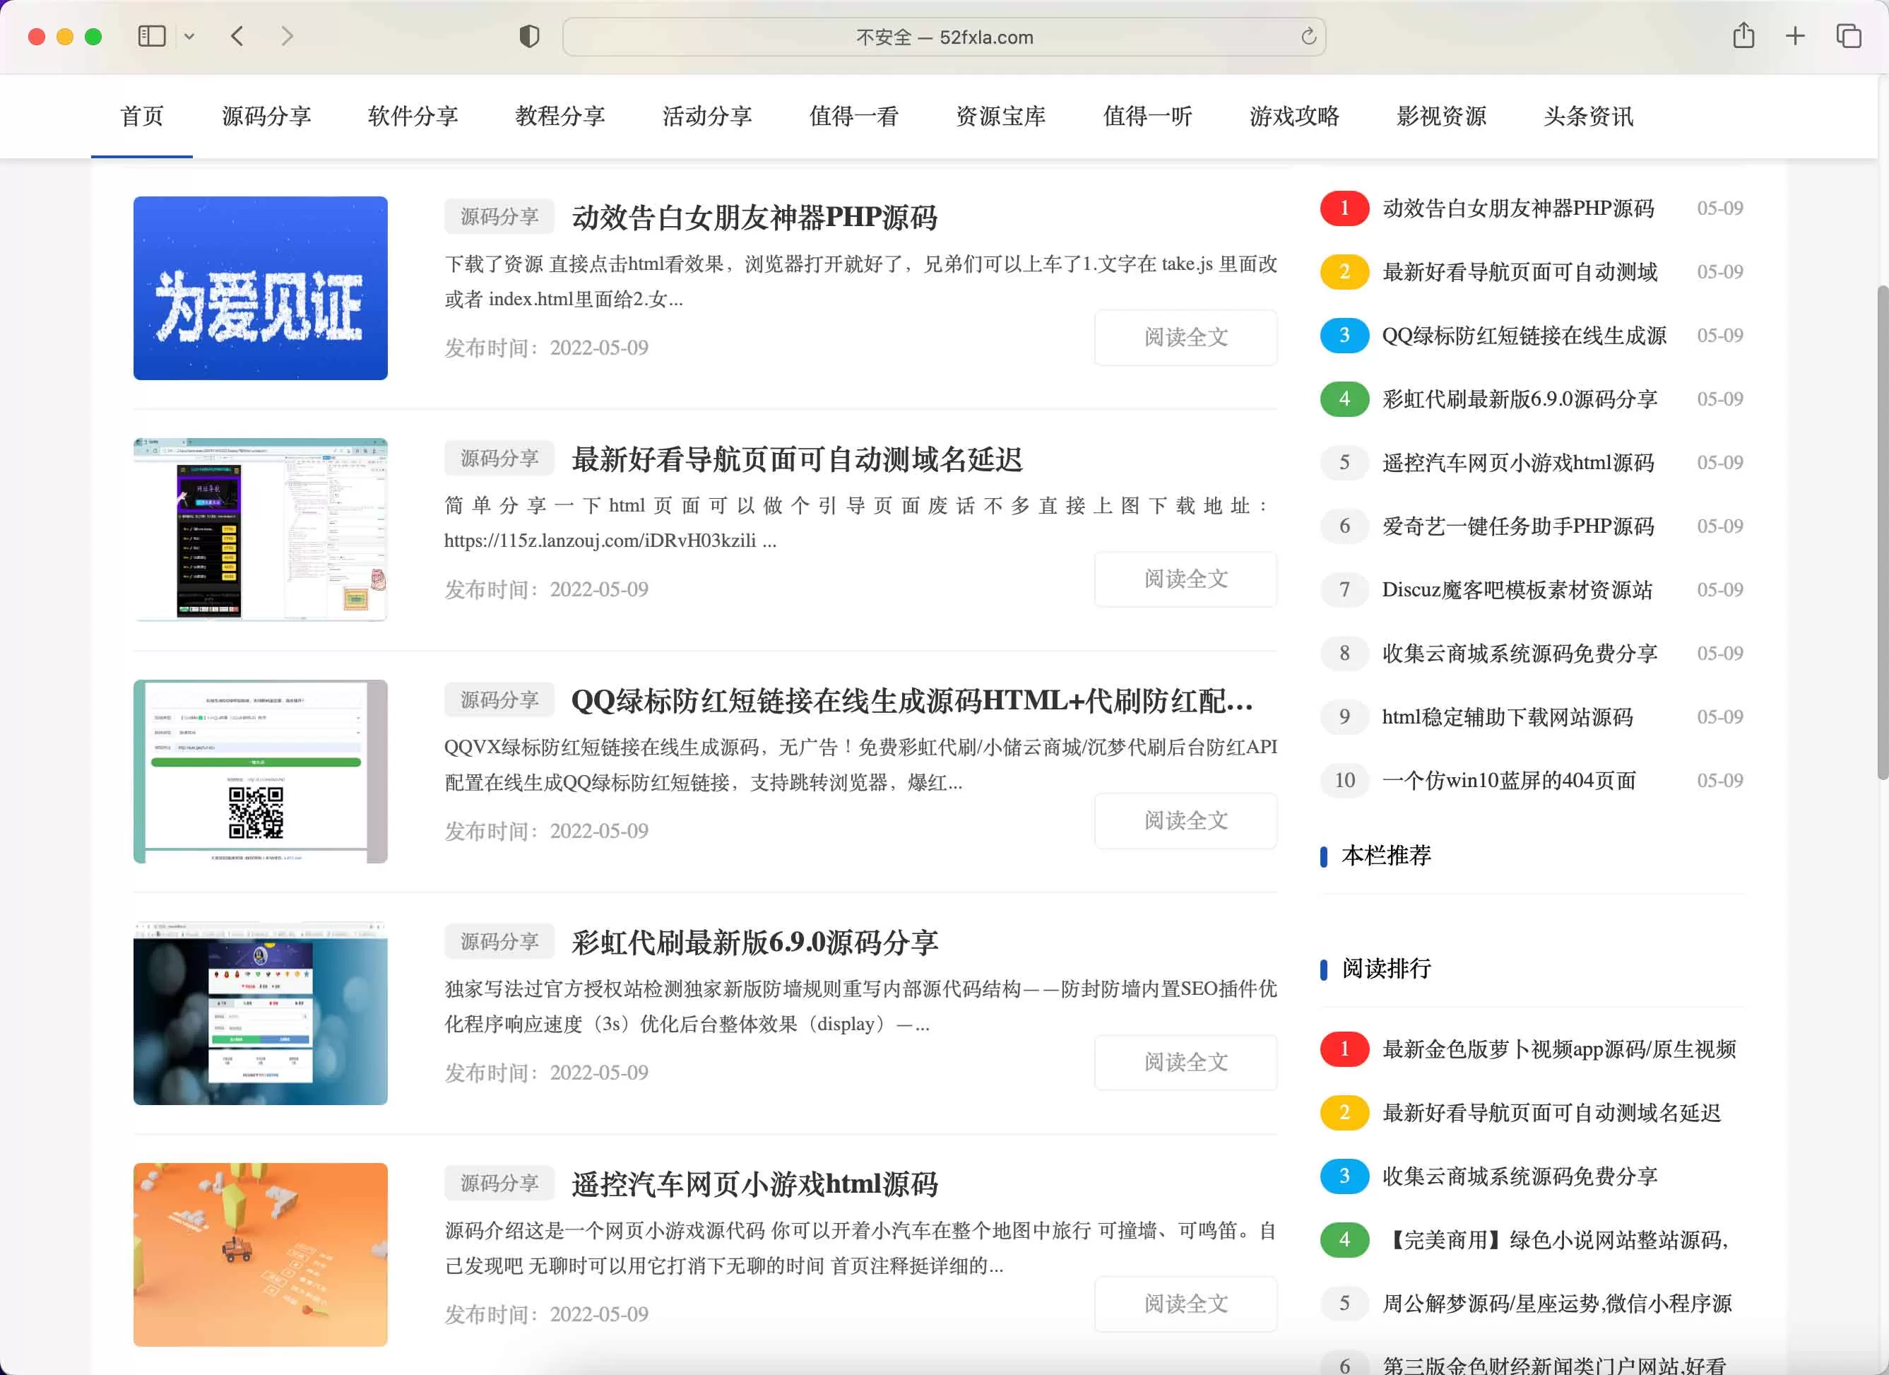Open the 彩虹代刷 article thumbnail
The width and height of the screenshot is (1889, 1375).
(x=260, y=1013)
